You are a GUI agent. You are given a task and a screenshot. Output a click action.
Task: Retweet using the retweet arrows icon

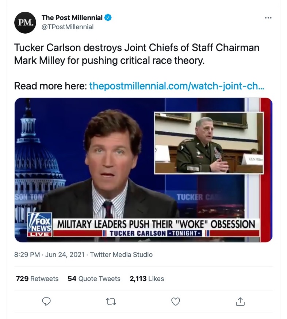tap(110, 301)
